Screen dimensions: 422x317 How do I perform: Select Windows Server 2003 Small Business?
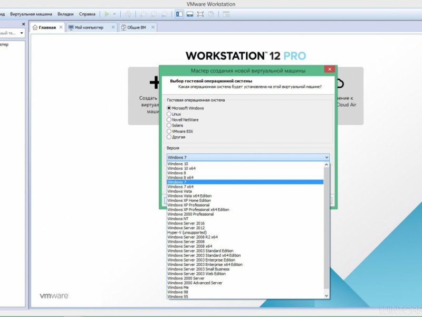tap(245, 269)
